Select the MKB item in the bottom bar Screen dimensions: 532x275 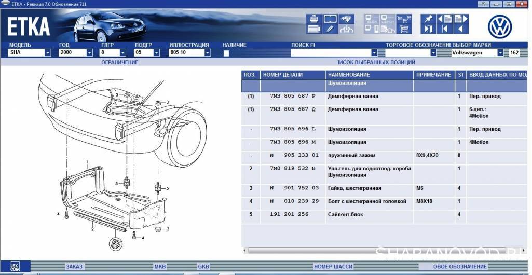coord(160,266)
